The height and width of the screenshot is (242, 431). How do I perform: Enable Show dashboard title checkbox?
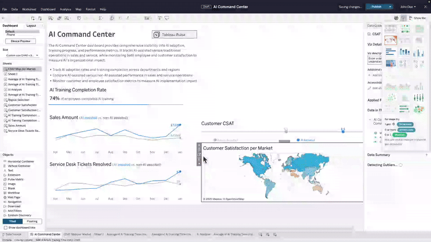(6, 227)
